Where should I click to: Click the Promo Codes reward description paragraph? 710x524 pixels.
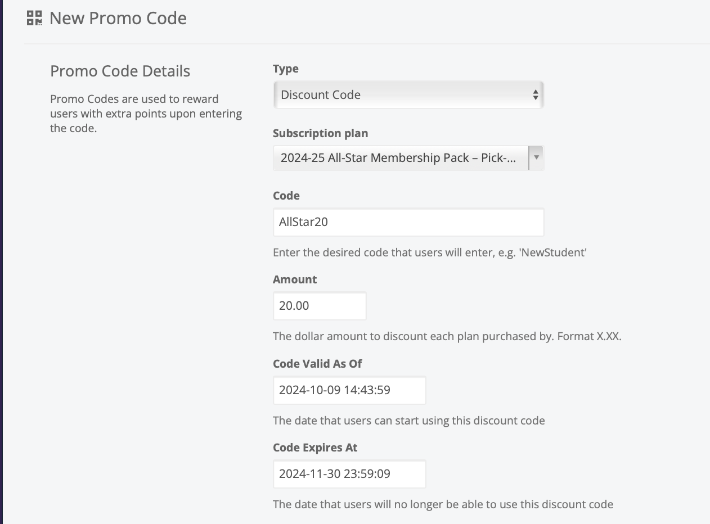(x=146, y=114)
